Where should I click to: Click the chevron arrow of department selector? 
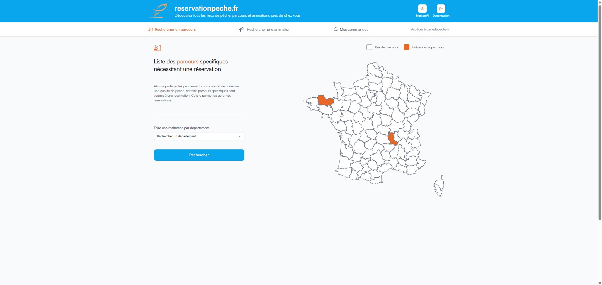(x=239, y=136)
